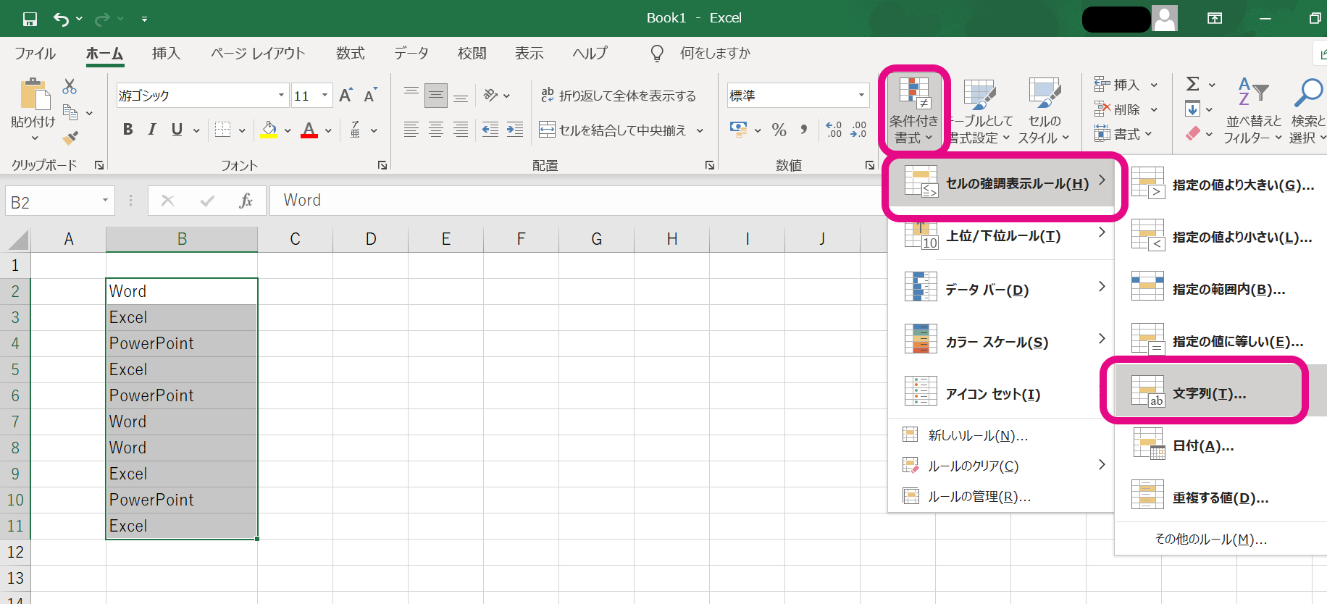Open 検索と選択 find and select
Screen dimensions: 1327x604
[1307, 109]
